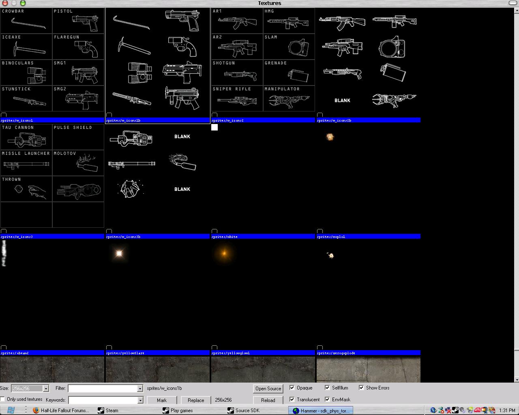
Task: Click the shotgun icon in the w_icons2b texture
Action: click(343, 73)
